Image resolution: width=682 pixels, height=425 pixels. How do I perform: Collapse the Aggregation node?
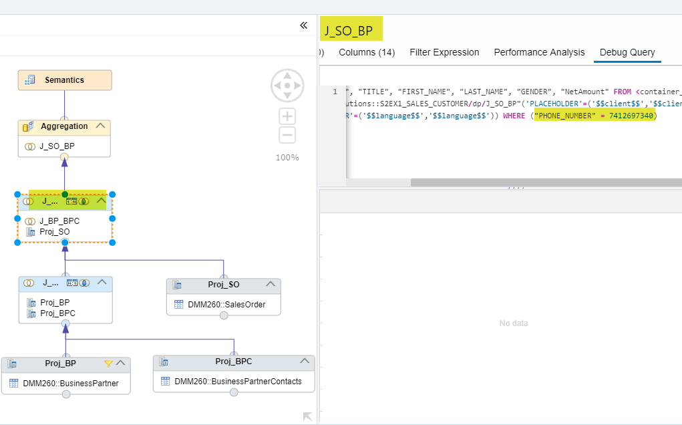[x=100, y=126]
